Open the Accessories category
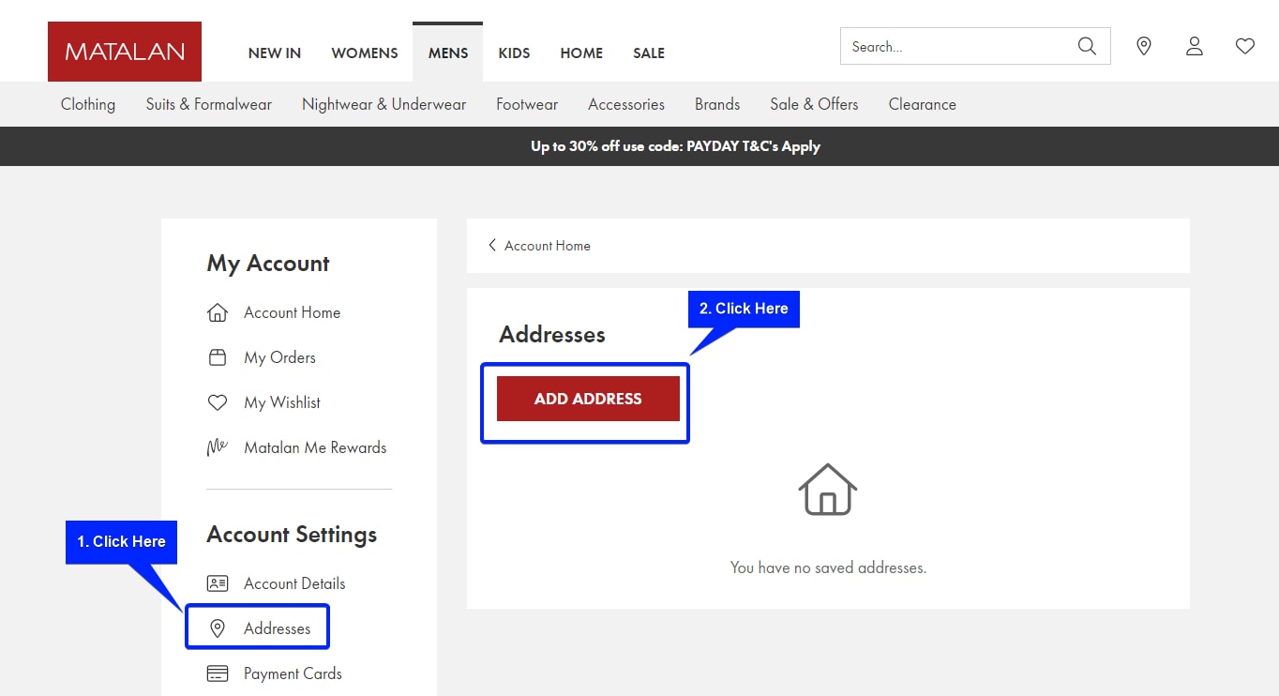1279x696 pixels. pyautogui.click(x=626, y=104)
